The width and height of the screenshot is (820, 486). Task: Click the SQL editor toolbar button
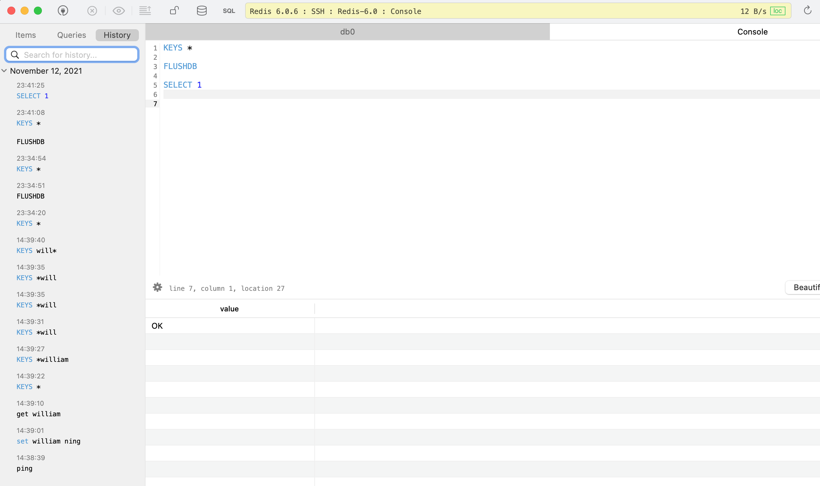click(x=229, y=11)
